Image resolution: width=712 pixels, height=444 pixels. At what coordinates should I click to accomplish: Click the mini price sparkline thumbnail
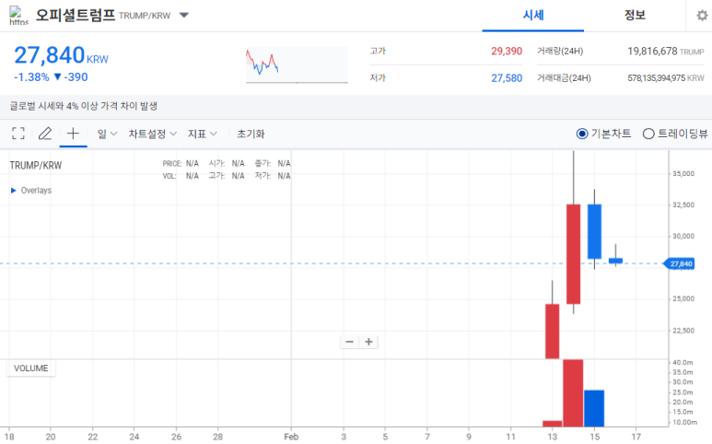pos(297,64)
